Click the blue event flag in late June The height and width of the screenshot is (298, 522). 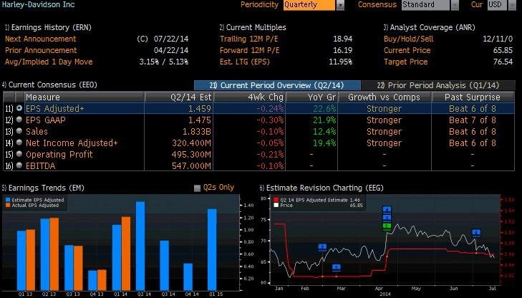click(x=476, y=233)
